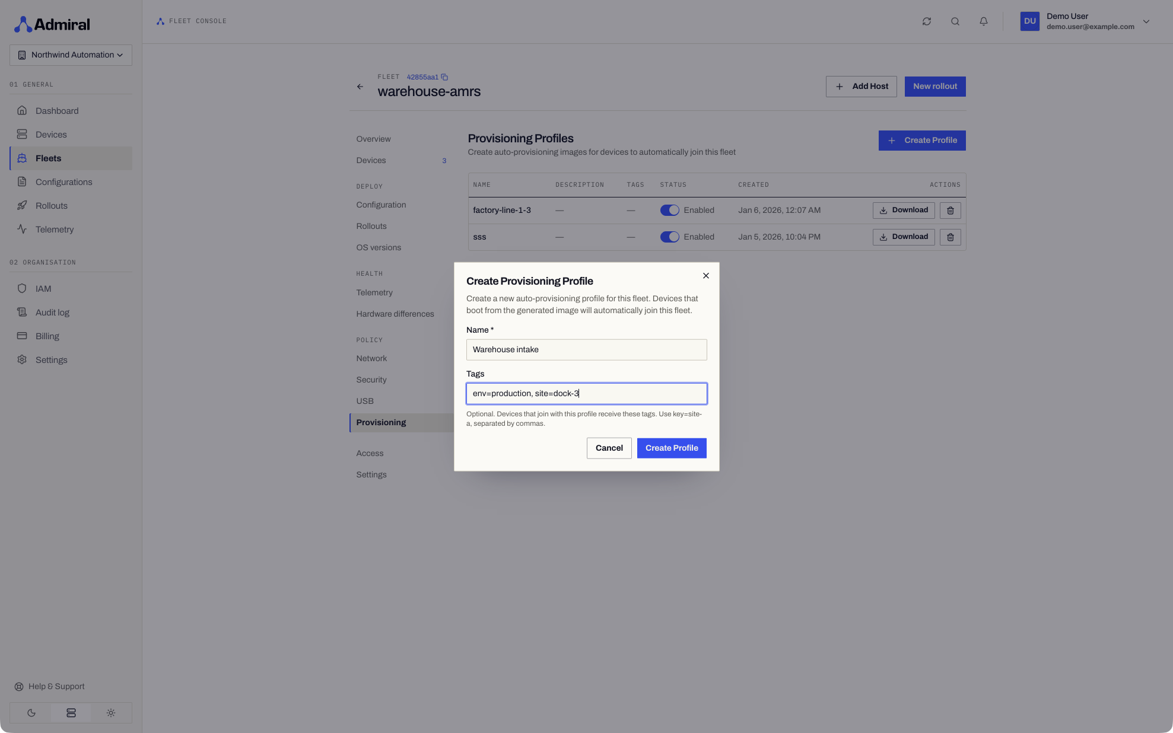This screenshot has height=733, width=1173.
Task: Download the factory-line-1-3 profile
Action: tap(904, 211)
